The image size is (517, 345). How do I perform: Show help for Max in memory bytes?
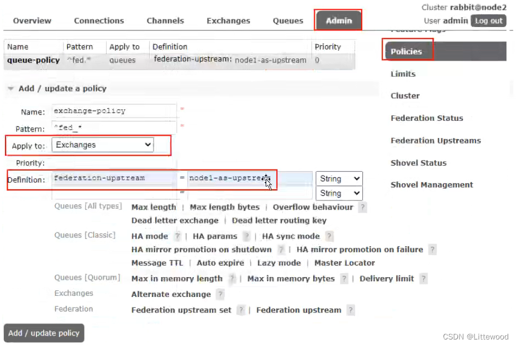(344, 279)
